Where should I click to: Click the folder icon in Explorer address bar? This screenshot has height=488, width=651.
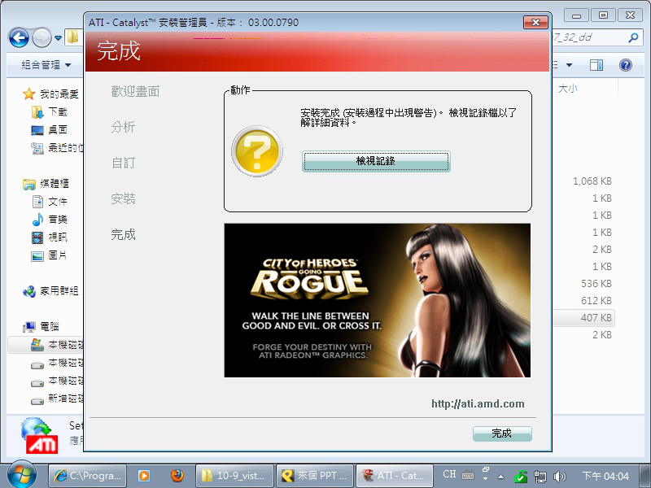72,37
